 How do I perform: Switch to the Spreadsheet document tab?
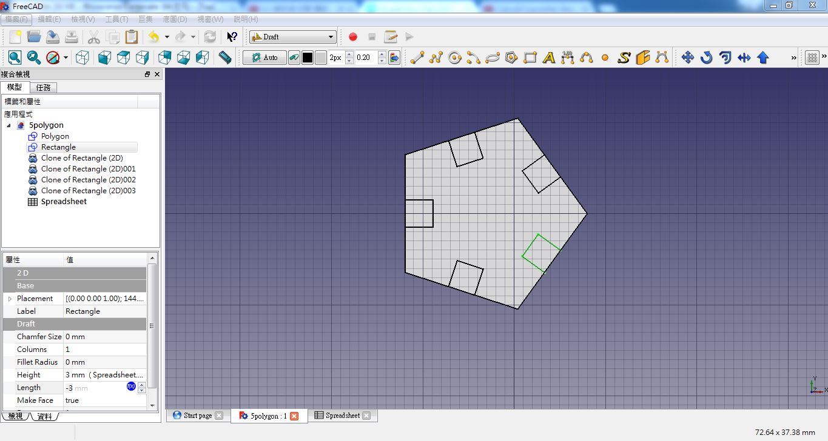click(x=343, y=416)
